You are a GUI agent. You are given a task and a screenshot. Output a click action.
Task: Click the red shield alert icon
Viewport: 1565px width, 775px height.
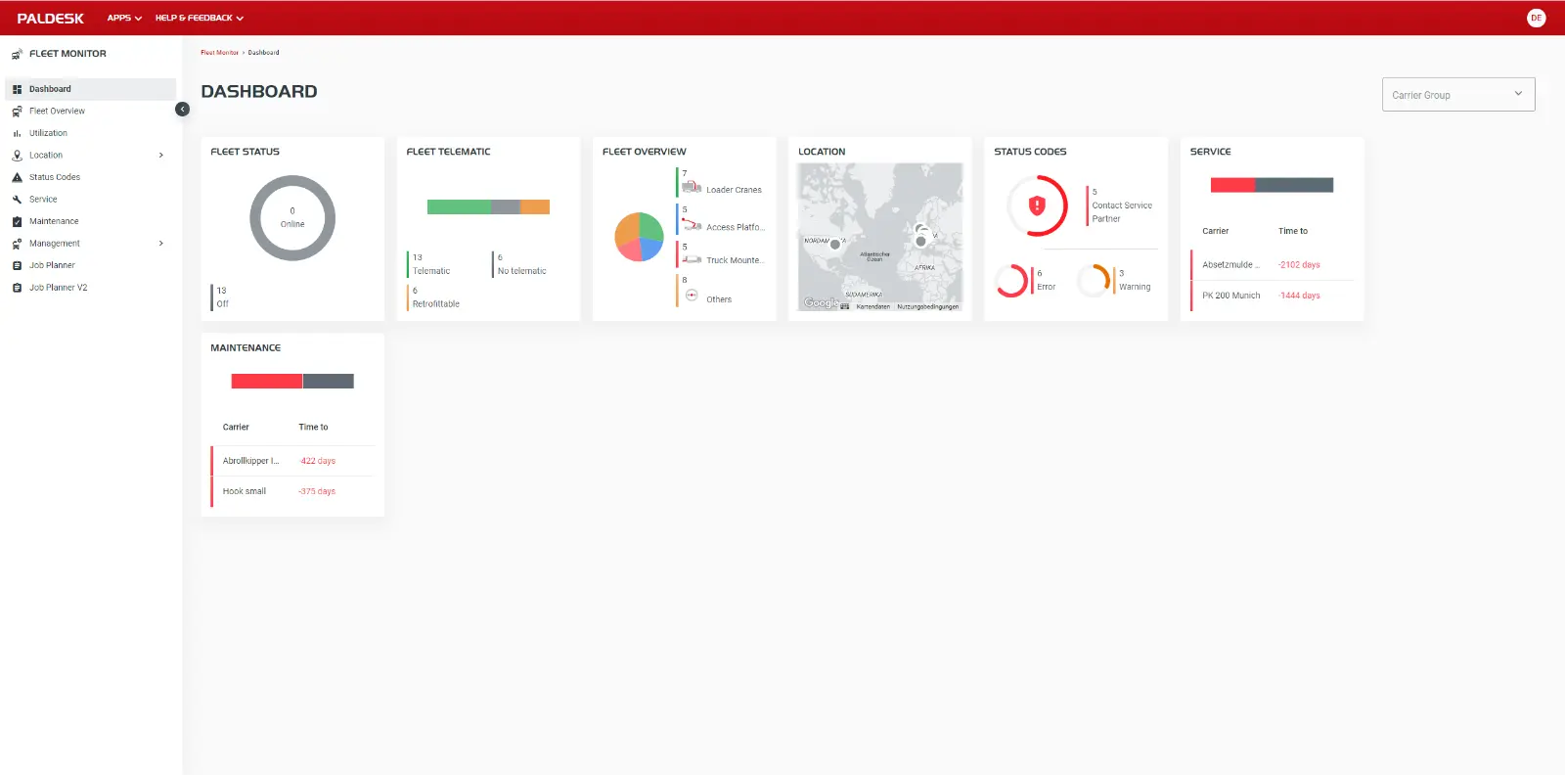pos(1037,205)
